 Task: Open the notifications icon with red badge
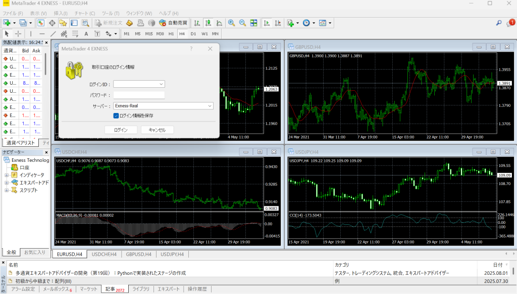pos(510,23)
